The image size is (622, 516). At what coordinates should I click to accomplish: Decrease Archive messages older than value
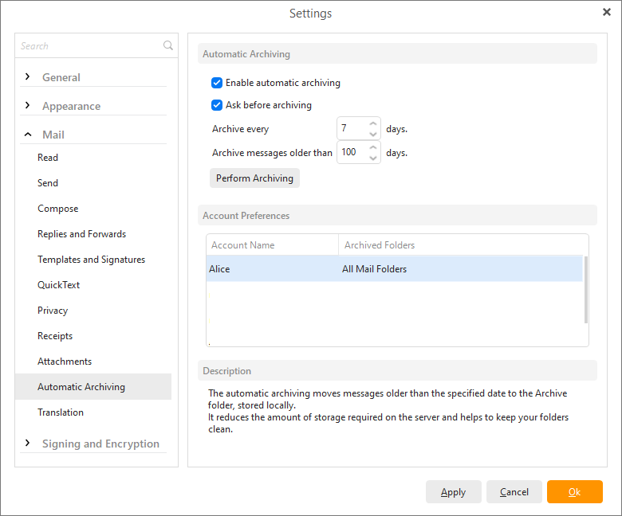(373, 158)
